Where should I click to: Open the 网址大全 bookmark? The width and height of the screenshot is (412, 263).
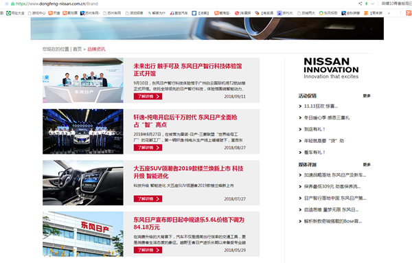point(15,13)
